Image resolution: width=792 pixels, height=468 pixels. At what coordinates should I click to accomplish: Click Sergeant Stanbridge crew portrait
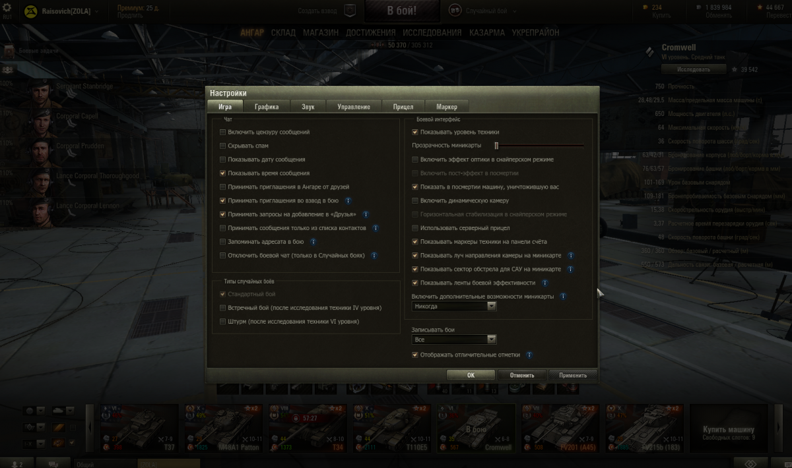41,93
